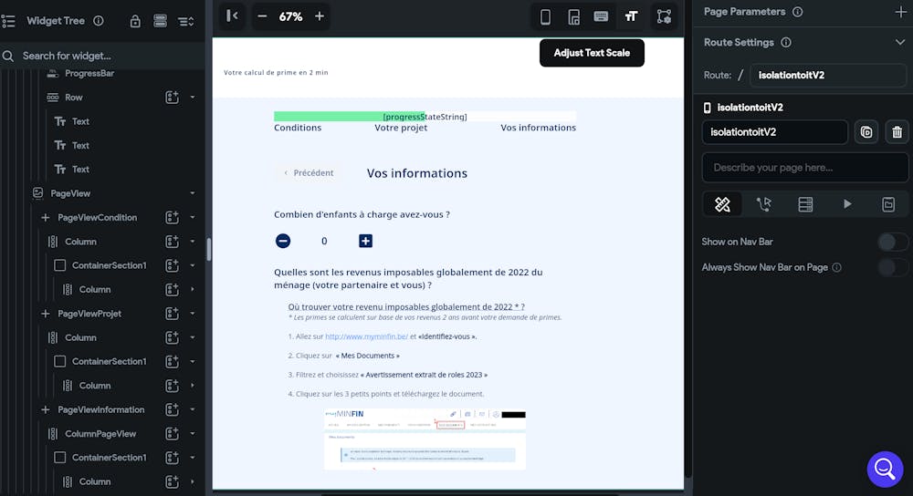Click the Route name input field
The height and width of the screenshot is (496, 913).
[x=827, y=75]
